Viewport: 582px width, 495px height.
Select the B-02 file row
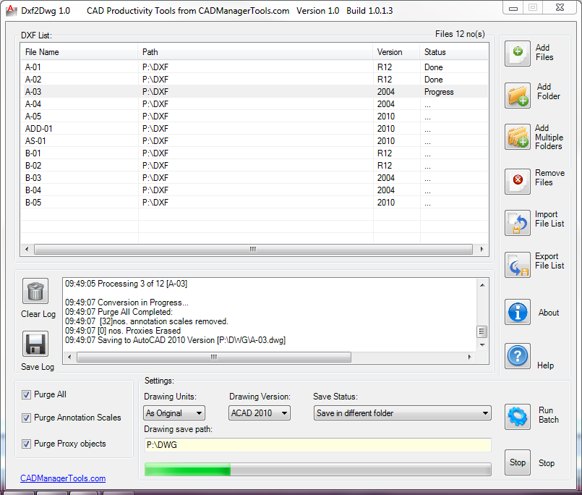coord(254,166)
